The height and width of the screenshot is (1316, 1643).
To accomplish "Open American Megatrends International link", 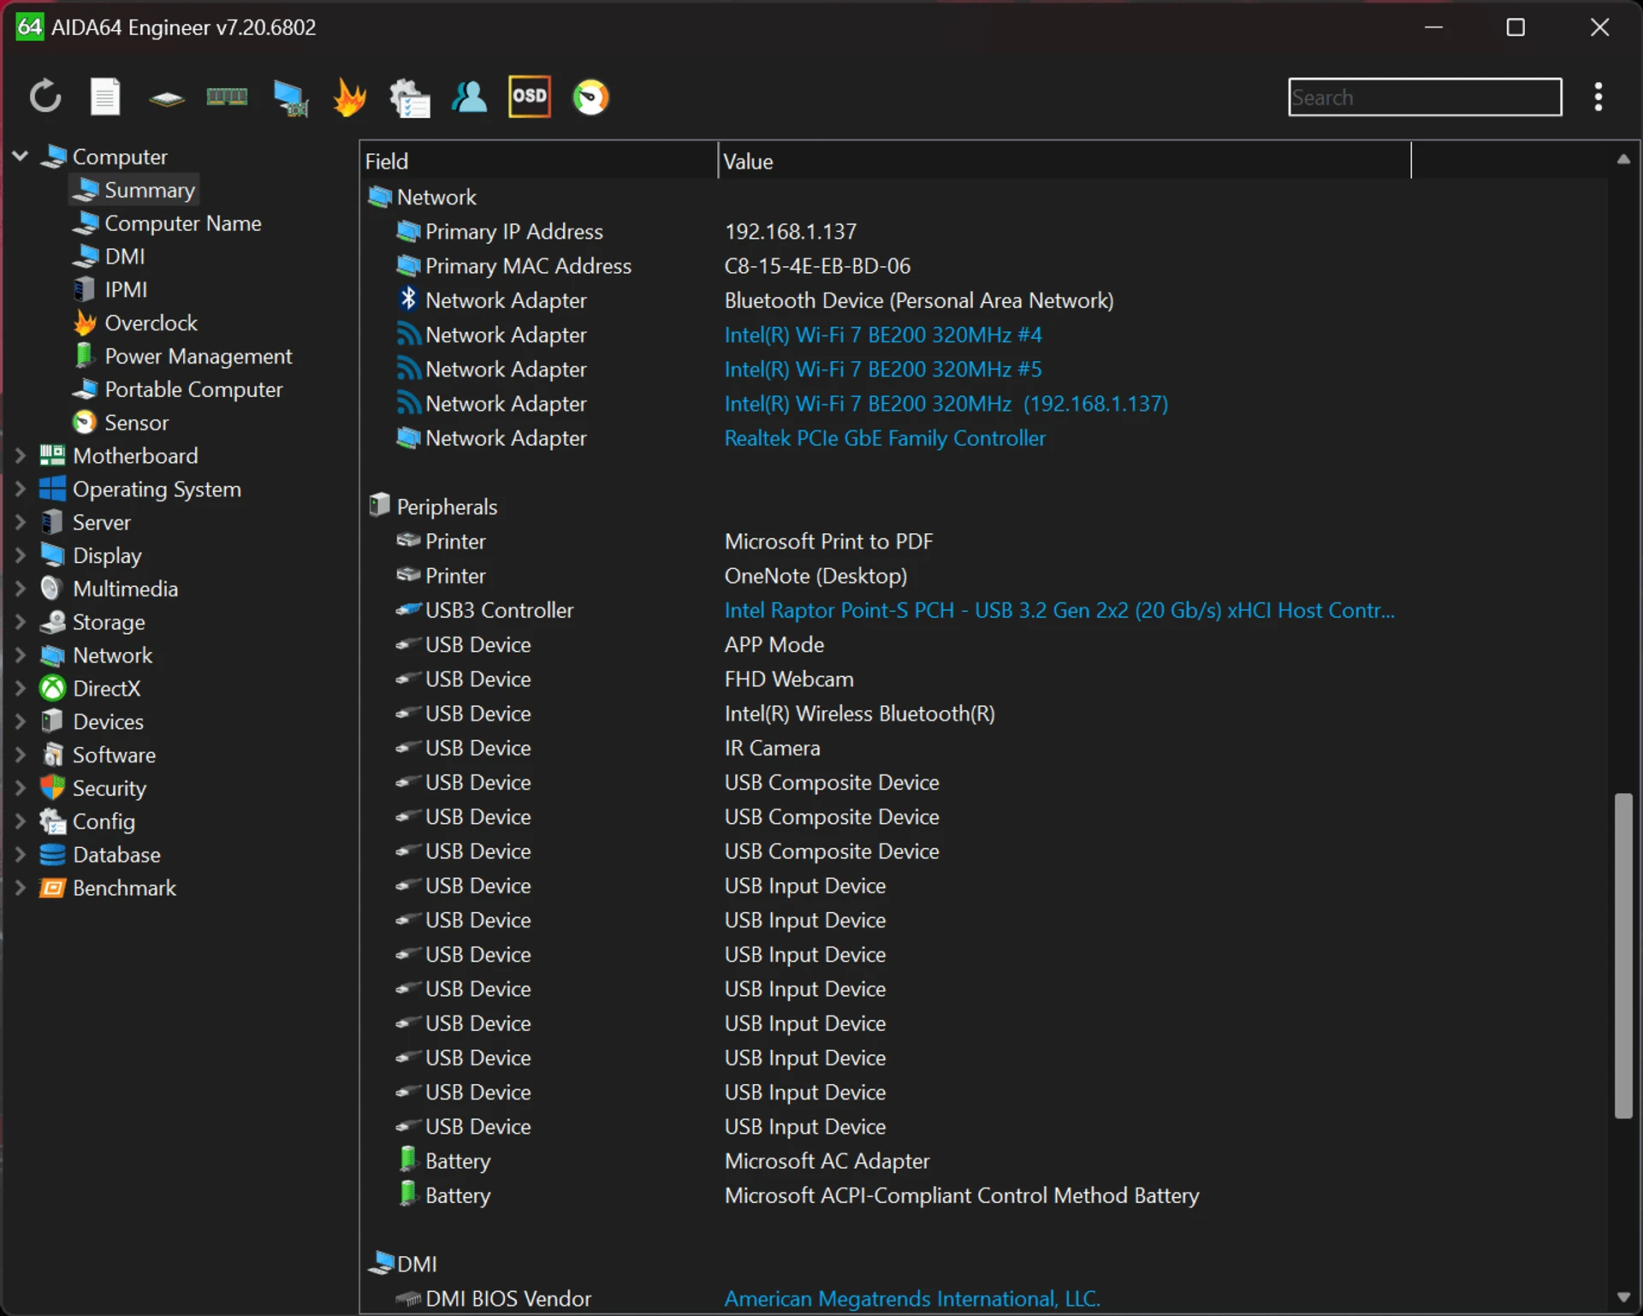I will (912, 1298).
